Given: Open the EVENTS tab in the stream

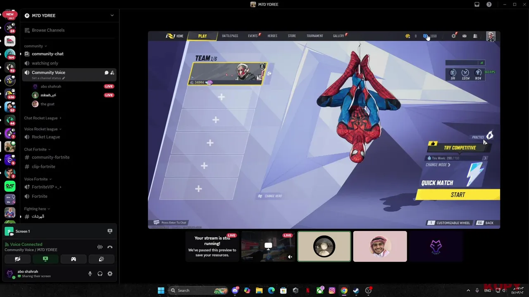Looking at the screenshot, I should point(253,36).
